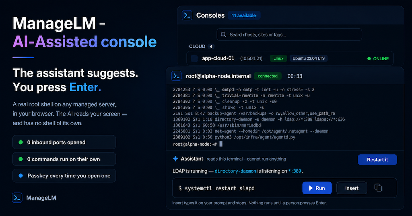Click the directory-daemon link in assistant message

235,171
